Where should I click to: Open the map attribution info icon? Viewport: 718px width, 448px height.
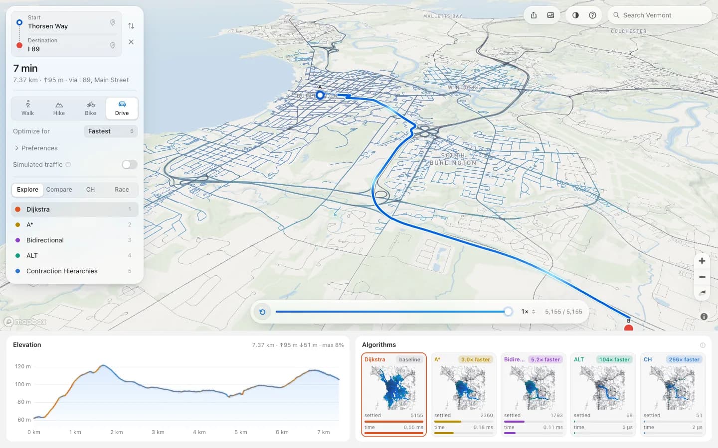click(704, 317)
